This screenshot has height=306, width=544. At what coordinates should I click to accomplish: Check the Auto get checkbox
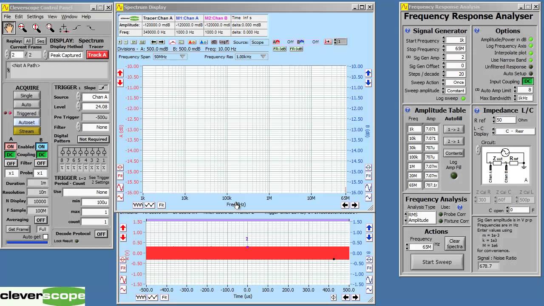pos(45,237)
